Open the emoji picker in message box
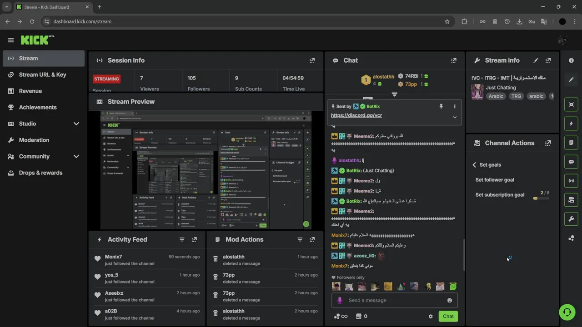The width and height of the screenshot is (582, 327). click(x=450, y=300)
